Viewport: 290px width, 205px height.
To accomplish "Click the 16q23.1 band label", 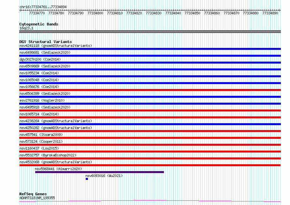I will (26, 28).
